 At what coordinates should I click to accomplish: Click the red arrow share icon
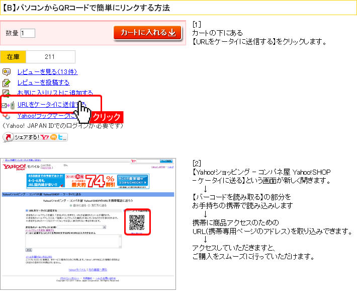click(8, 137)
